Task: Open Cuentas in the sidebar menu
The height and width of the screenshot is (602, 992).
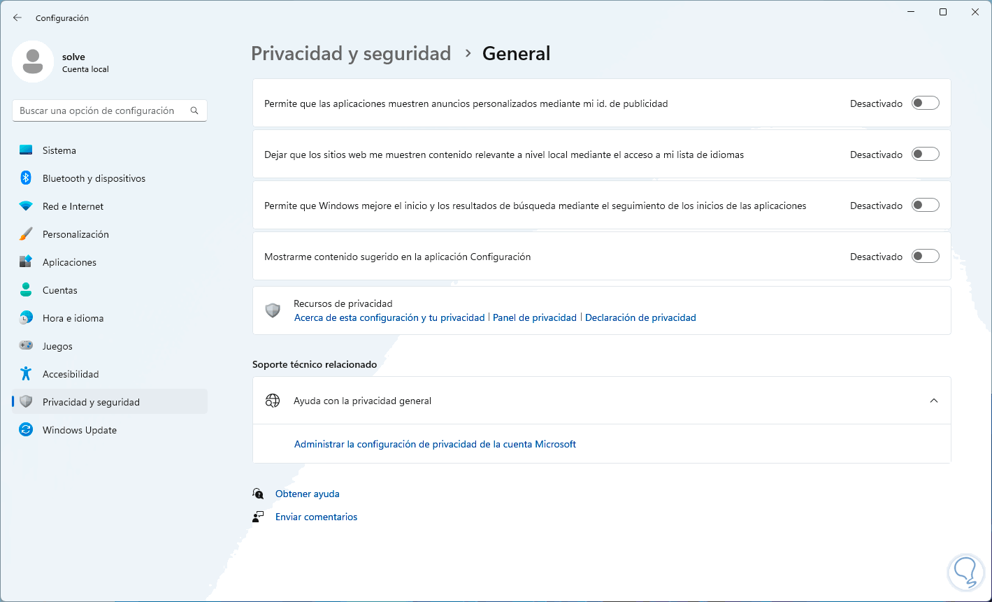Action: tap(60, 290)
